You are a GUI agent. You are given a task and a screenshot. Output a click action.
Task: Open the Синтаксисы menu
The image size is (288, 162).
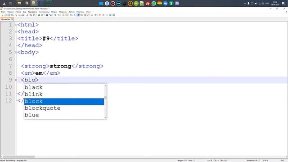coord(44,12)
